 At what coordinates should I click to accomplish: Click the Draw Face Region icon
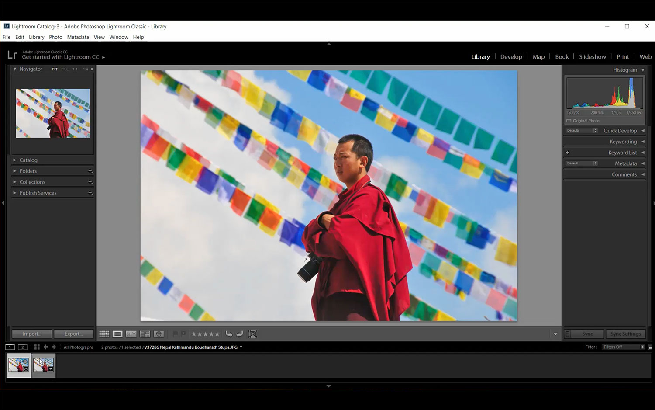[x=252, y=334]
